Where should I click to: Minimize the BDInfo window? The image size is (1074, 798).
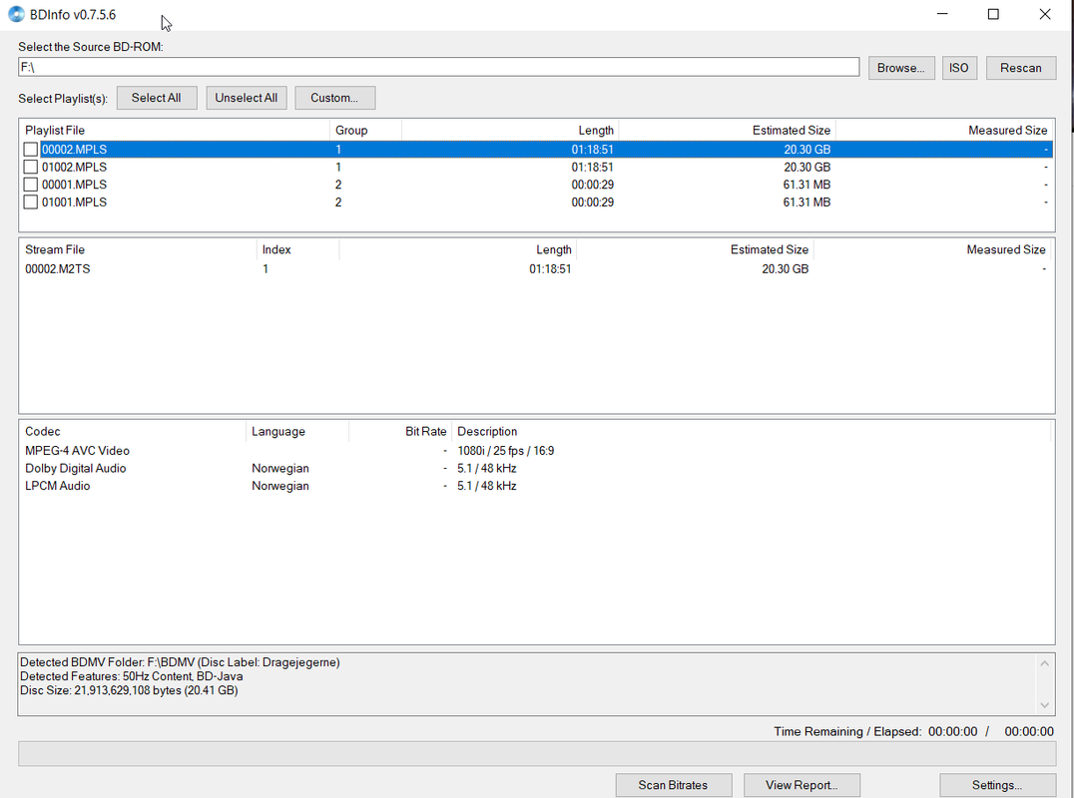click(942, 14)
